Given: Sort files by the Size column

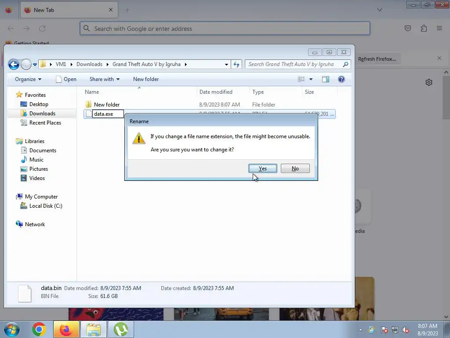Looking at the screenshot, I should [309, 92].
